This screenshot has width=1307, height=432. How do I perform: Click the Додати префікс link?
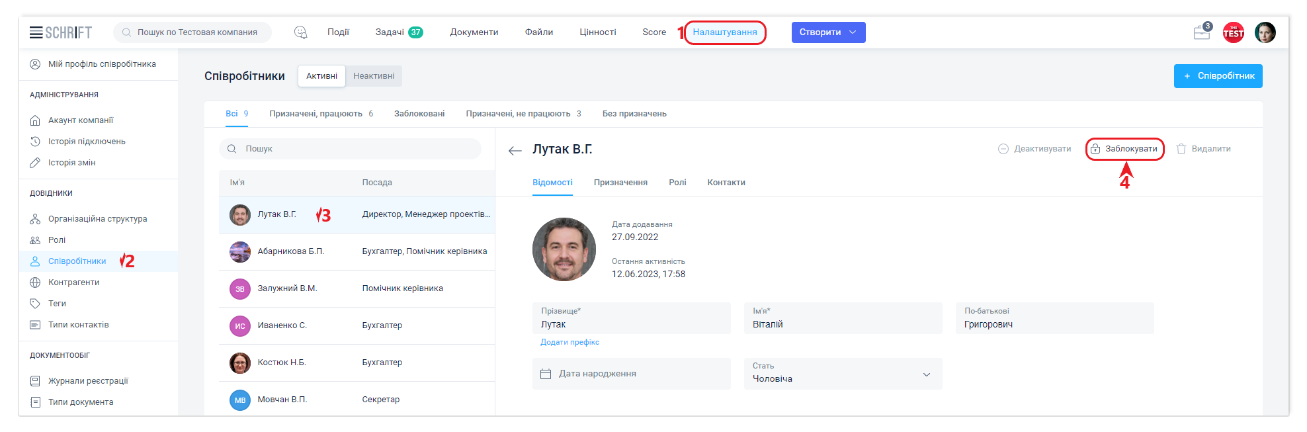[569, 342]
